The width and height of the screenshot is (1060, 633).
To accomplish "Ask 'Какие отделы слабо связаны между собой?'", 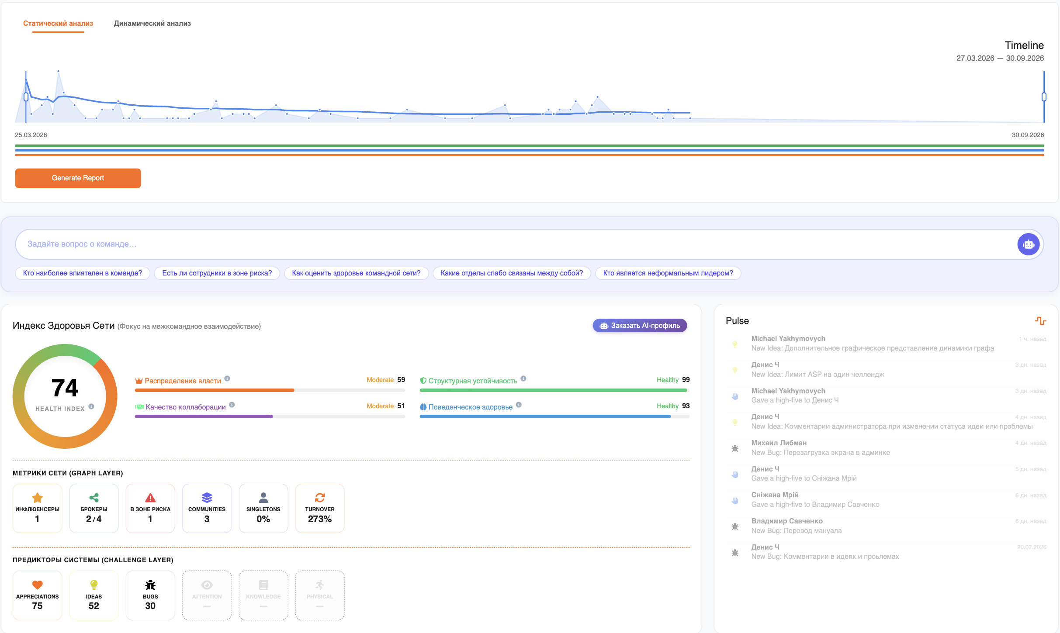I will [x=512, y=273].
